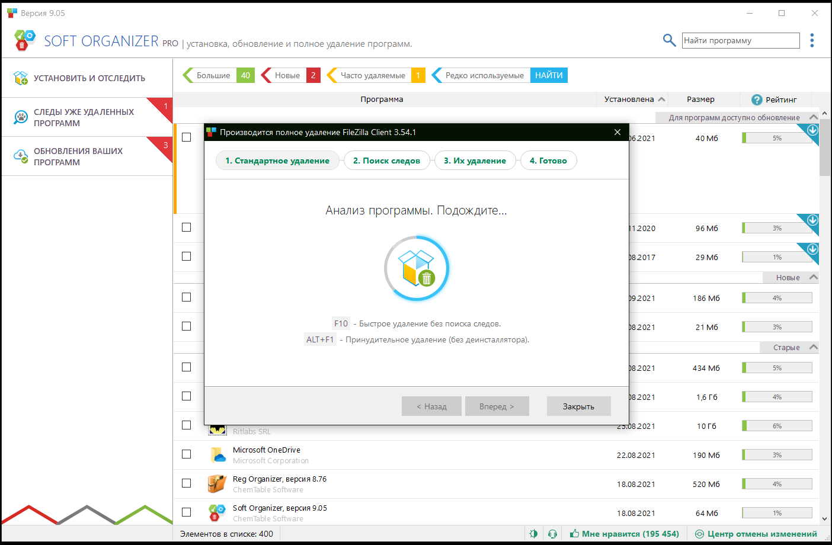Open 'Установить и отследить' section

pyautogui.click(x=87, y=78)
